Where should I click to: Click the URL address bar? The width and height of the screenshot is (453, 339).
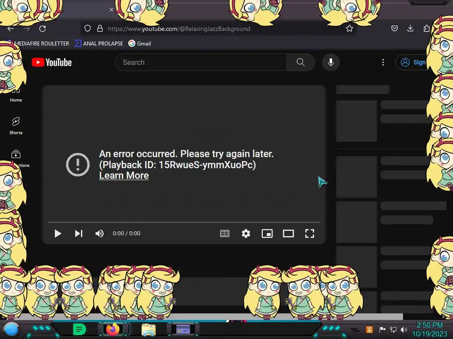tap(218, 29)
